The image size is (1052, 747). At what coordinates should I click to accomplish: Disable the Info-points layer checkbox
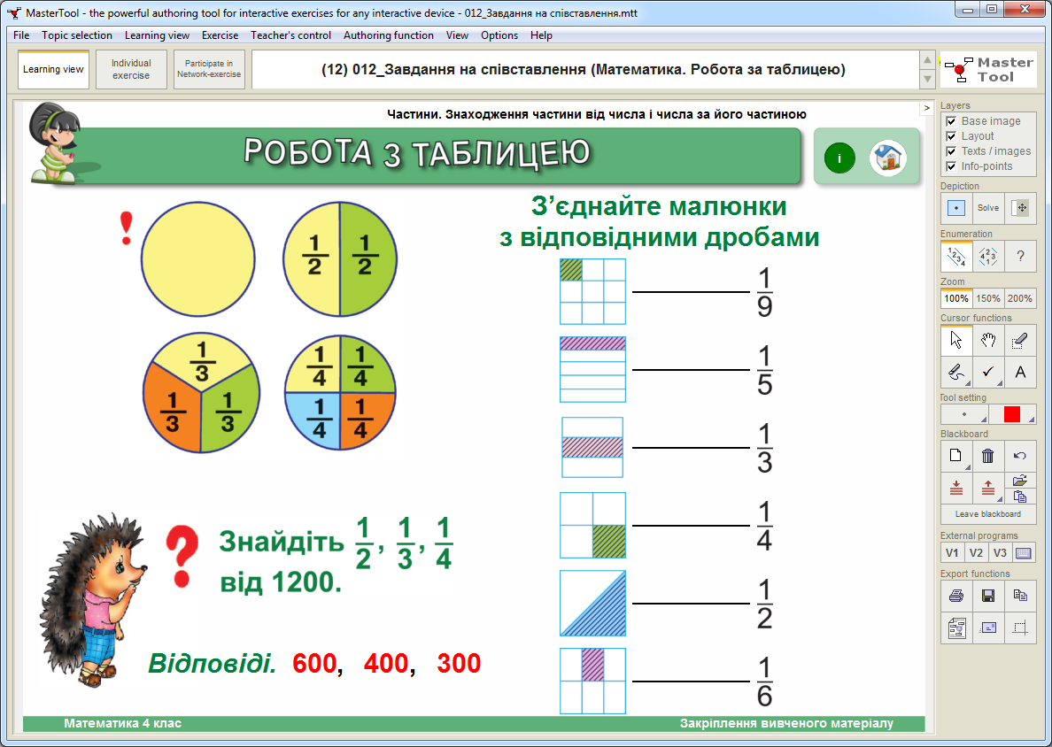tap(951, 166)
